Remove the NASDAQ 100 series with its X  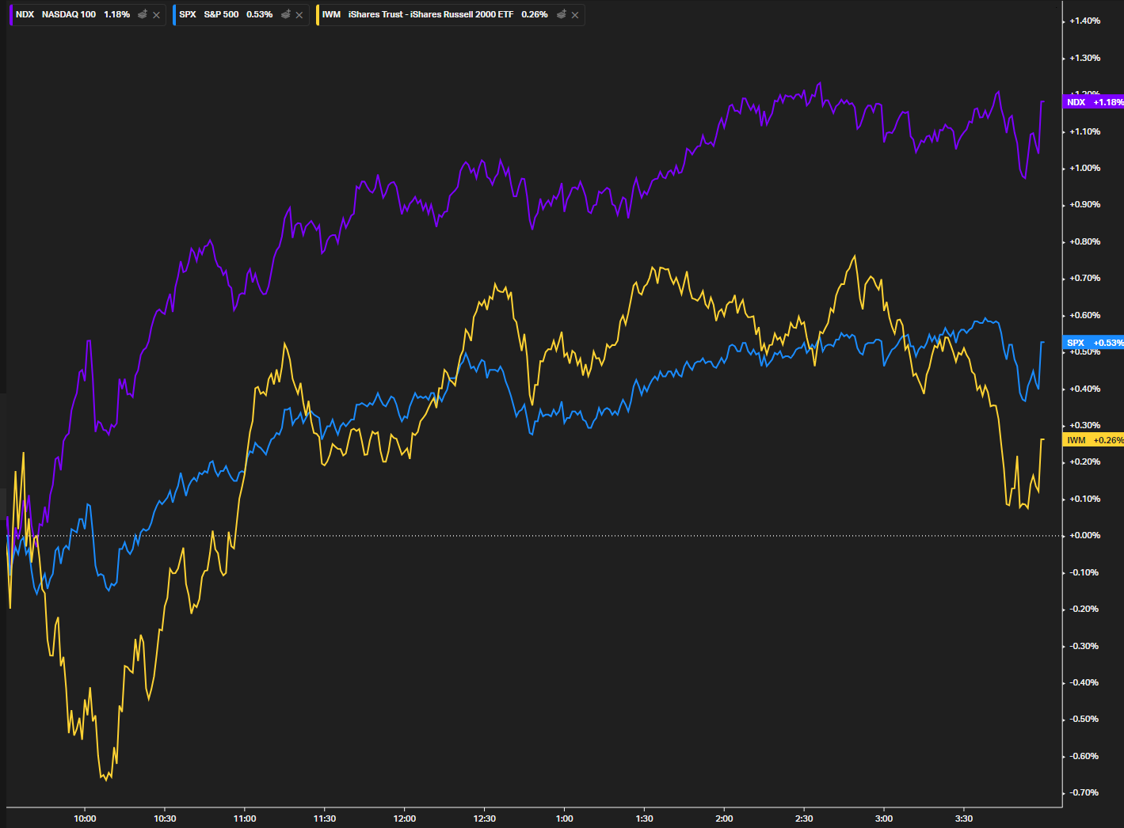(x=156, y=15)
